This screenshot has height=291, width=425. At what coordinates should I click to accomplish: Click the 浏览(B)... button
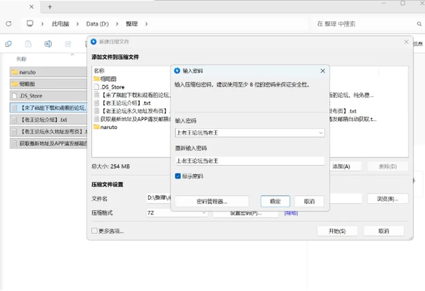click(388, 199)
